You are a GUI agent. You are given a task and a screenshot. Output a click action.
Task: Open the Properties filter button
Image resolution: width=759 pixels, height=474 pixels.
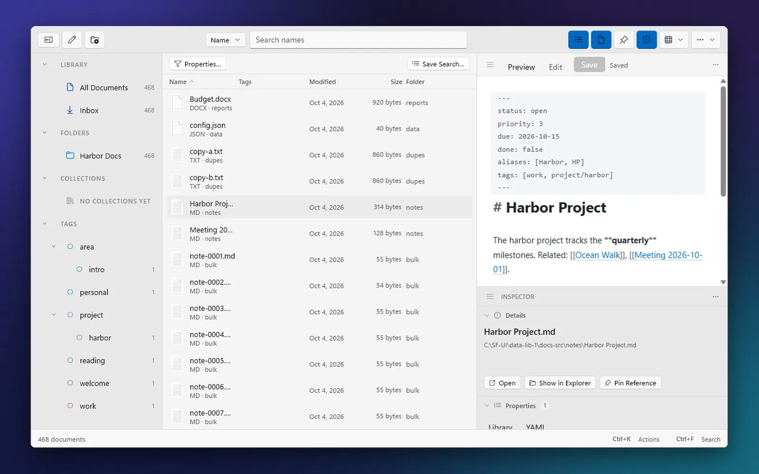pyautogui.click(x=198, y=64)
